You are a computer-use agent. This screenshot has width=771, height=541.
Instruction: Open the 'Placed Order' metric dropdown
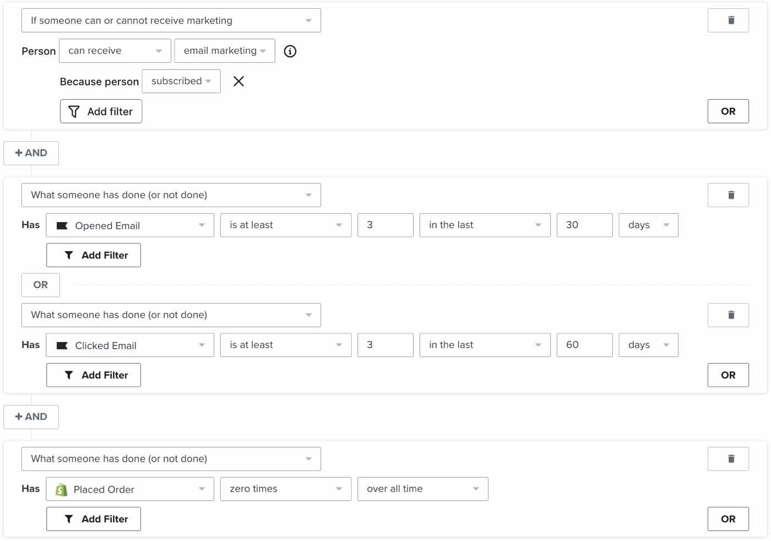130,489
